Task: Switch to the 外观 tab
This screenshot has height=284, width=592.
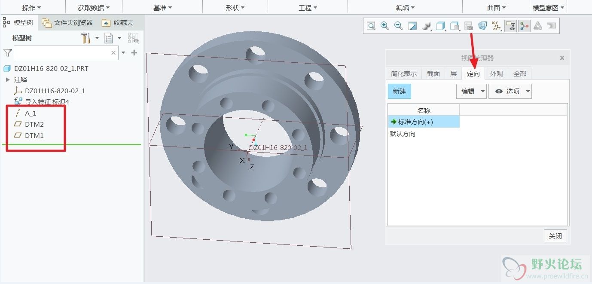Action: (x=497, y=73)
